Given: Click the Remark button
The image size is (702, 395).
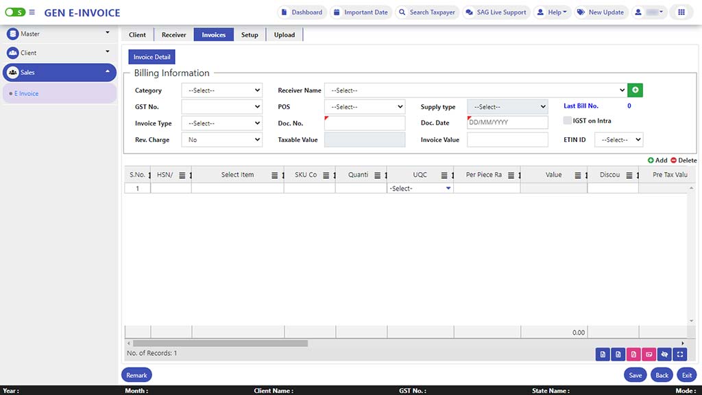Looking at the screenshot, I should coord(136,375).
